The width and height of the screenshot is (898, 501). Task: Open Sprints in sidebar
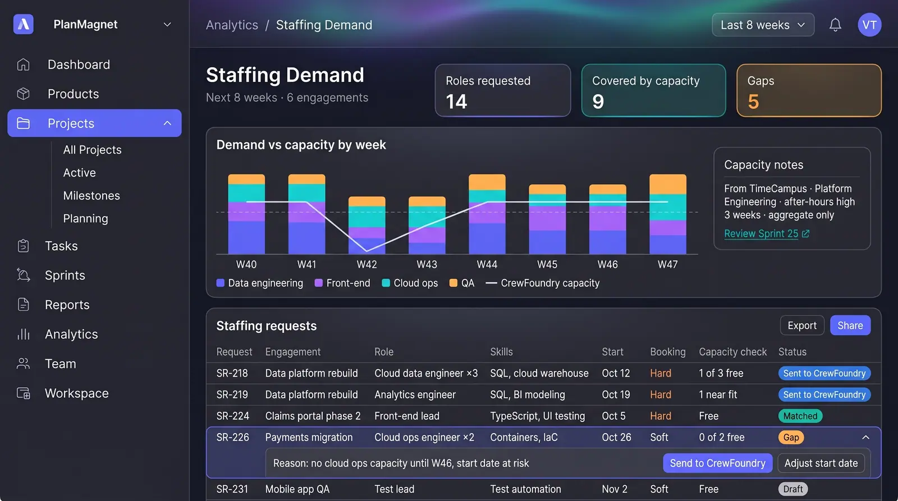[65, 275]
